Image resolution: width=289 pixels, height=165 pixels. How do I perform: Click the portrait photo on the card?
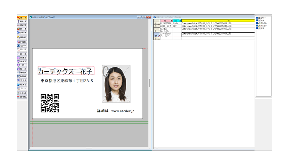coord(116,84)
